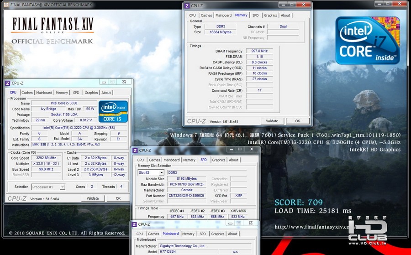Click the SCORE: 709 benchmark result

pyautogui.click(x=299, y=203)
